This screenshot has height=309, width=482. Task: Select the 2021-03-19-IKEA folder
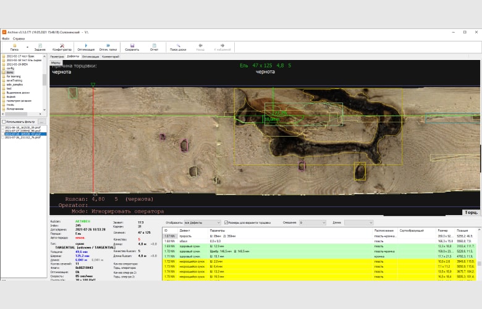pyautogui.click(x=17, y=64)
